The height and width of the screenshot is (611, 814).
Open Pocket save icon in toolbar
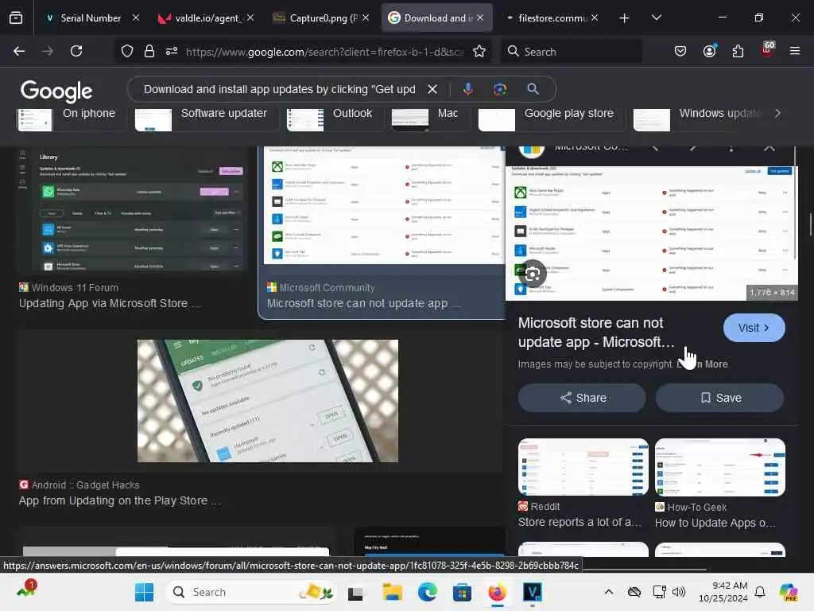(x=680, y=51)
